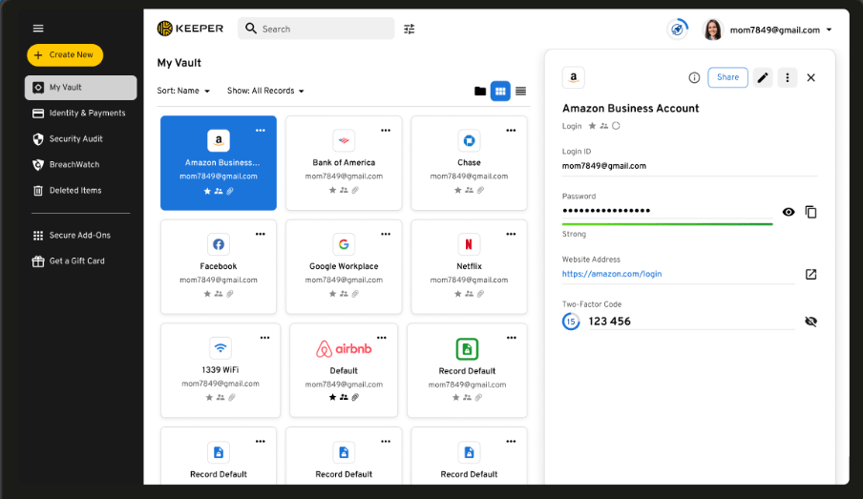Screen dimensions: 863x499
Task: Click the Keeper logo
Action: 190,29
